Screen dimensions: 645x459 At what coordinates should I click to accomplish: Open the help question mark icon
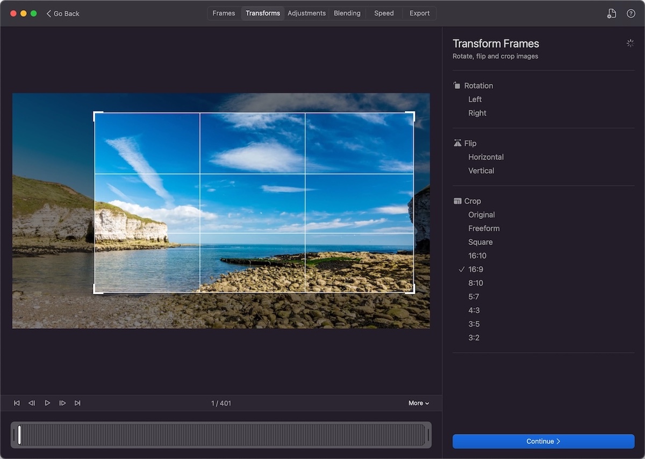coord(631,13)
